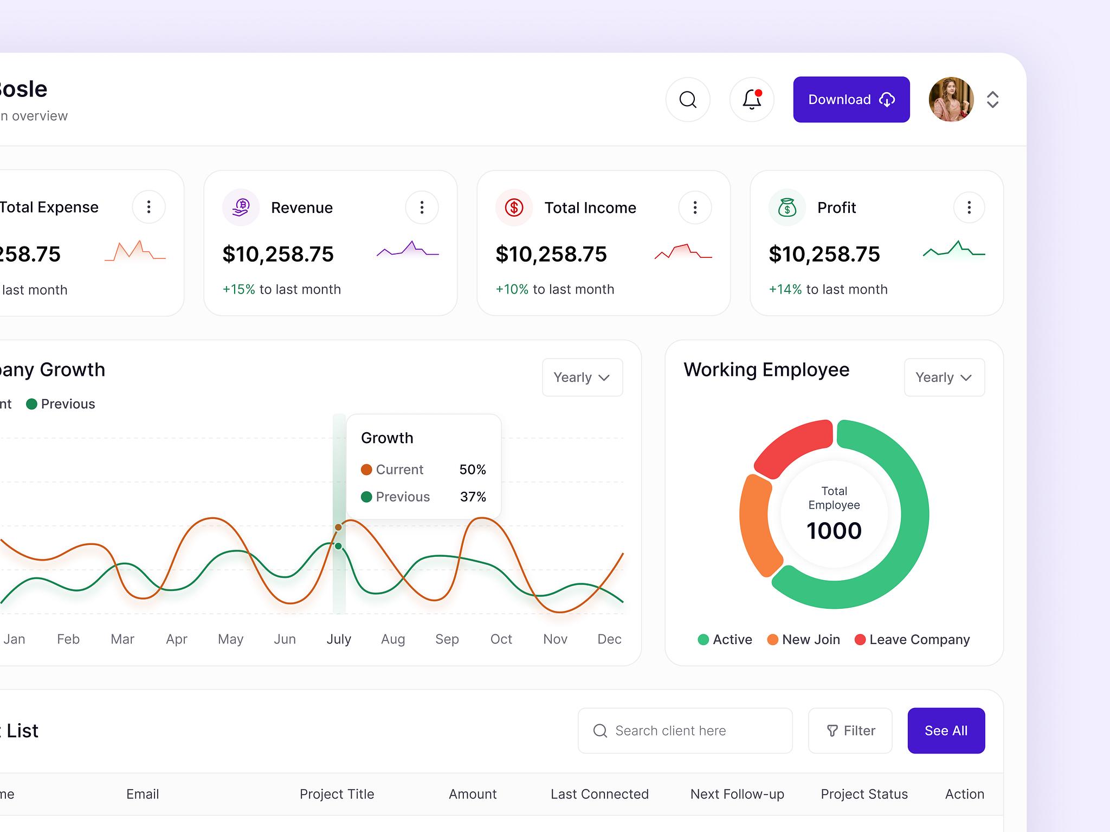Click the Download button
1110x832 pixels.
coord(851,100)
